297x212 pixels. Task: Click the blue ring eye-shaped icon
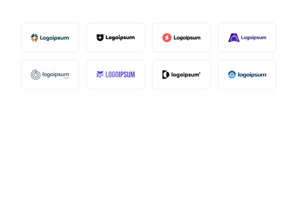tap(232, 74)
